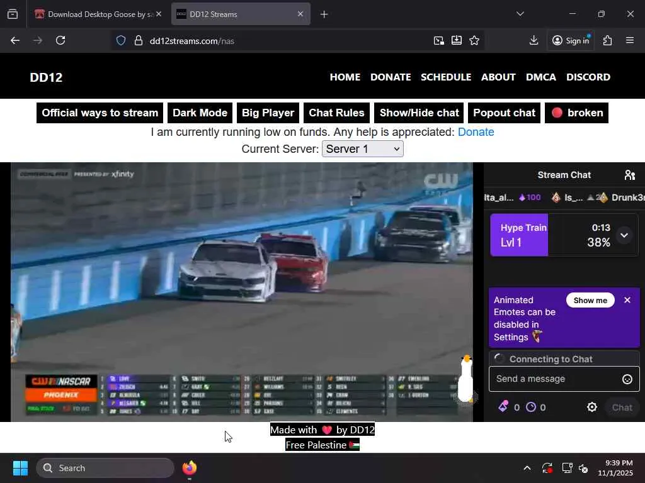Open the ABOUT nav item
Viewport: 645px width, 483px height.
pyautogui.click(x=498, y=77)
